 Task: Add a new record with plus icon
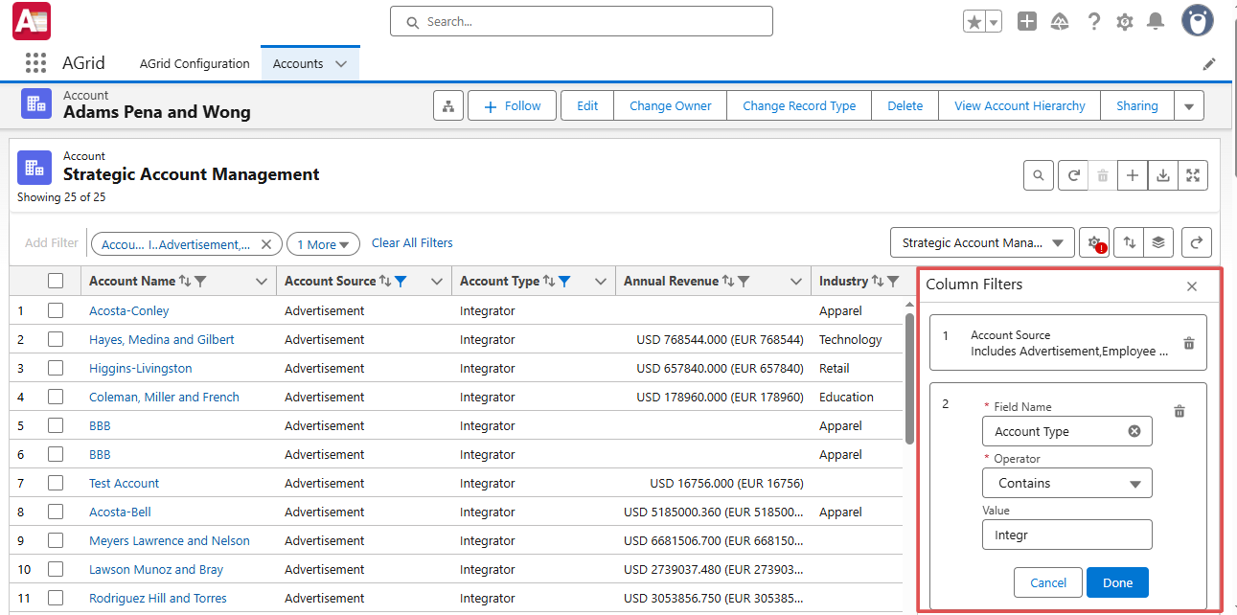[x=1133, y=175]
